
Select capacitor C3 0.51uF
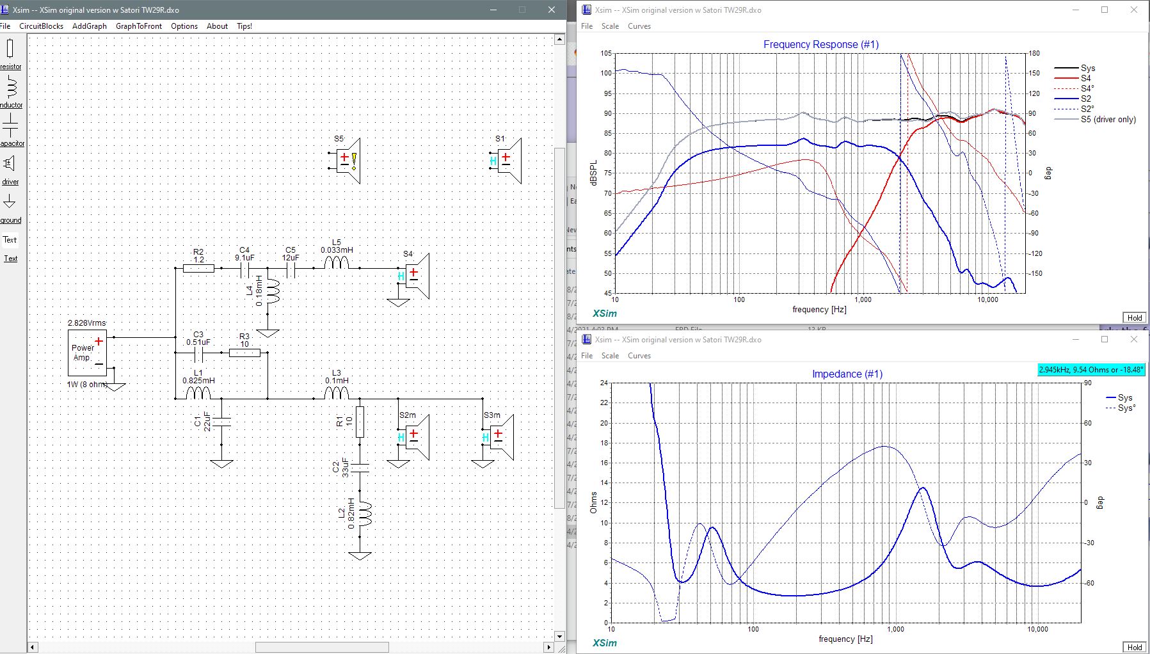(198, 353)
